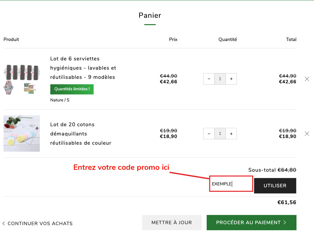Image resolution: width=314 pixels, height=235 pixels.
Task: Click the Panier page title
Action: coord(150,15)
